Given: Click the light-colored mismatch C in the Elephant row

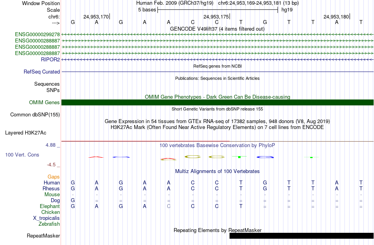Looking at the screenshot, I should (x=168, y=206).
